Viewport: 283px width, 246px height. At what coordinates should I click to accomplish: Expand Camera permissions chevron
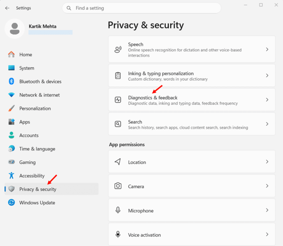(267, 186)
